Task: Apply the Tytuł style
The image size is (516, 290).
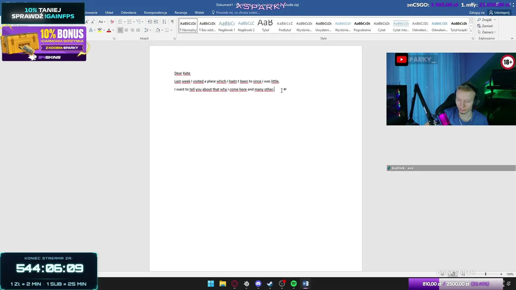Action: pos(265,26)
